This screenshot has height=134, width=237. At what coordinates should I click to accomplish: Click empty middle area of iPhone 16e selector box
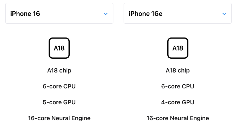(x=192, y=13)
